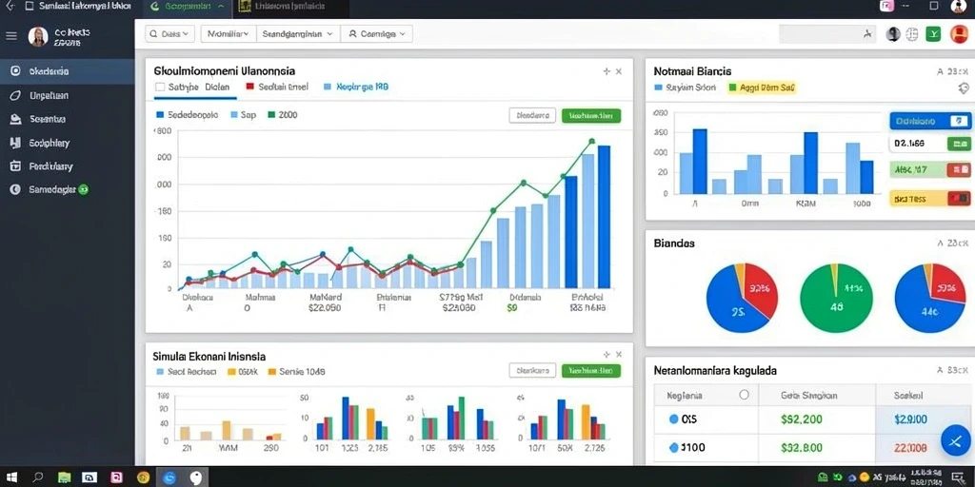Click the globe icon in the top bar
The width and height of the screenshot is (975, 487).
click(912, 35)
